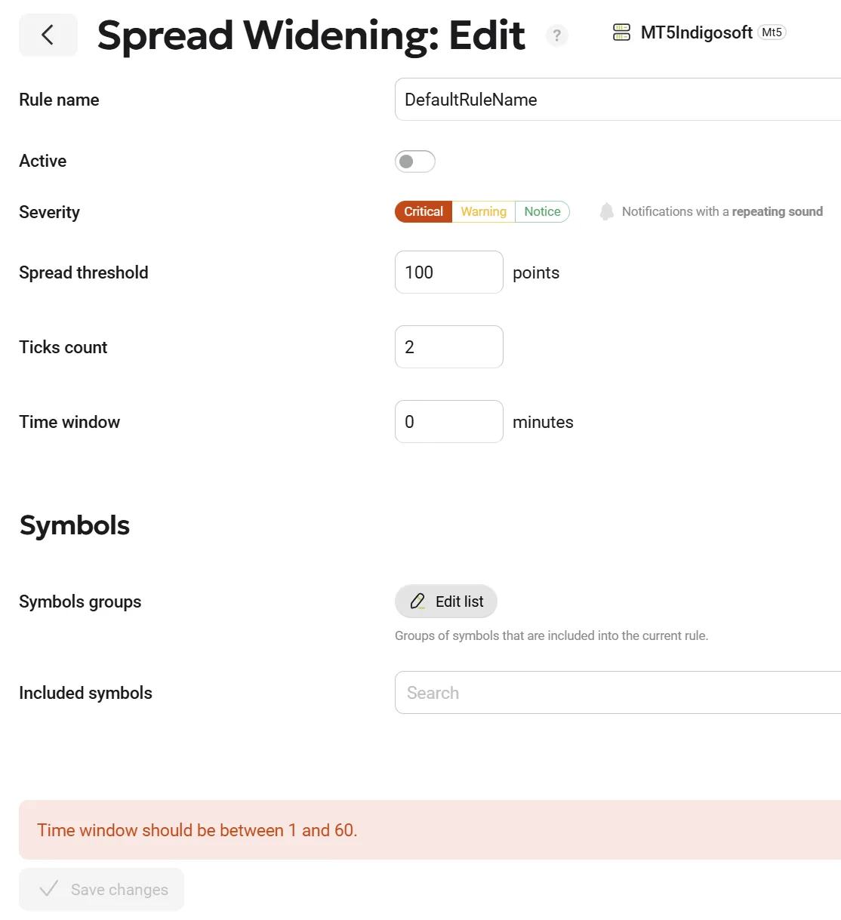This screenshot has width=841, height=920.
Task: Open the Edit list for symbols groups
Action: click(x=446, y=602)
